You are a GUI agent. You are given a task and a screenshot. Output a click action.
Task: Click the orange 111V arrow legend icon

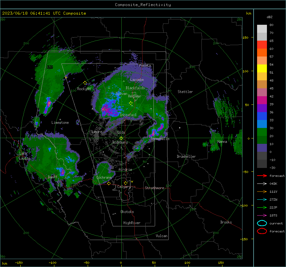(x=262, y=191)
